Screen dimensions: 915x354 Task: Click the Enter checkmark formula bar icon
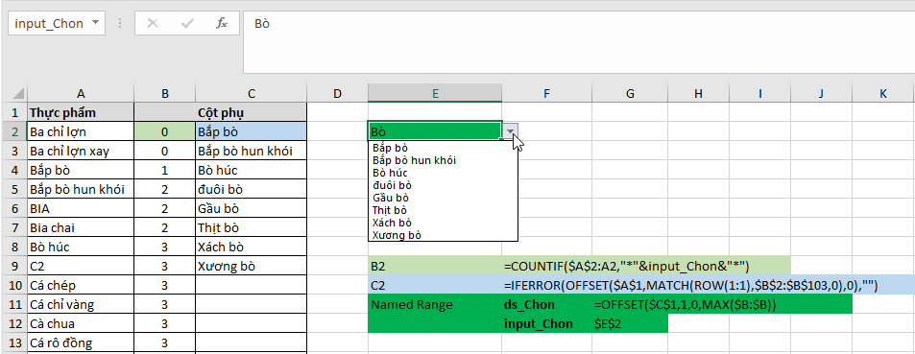point(187,24)
